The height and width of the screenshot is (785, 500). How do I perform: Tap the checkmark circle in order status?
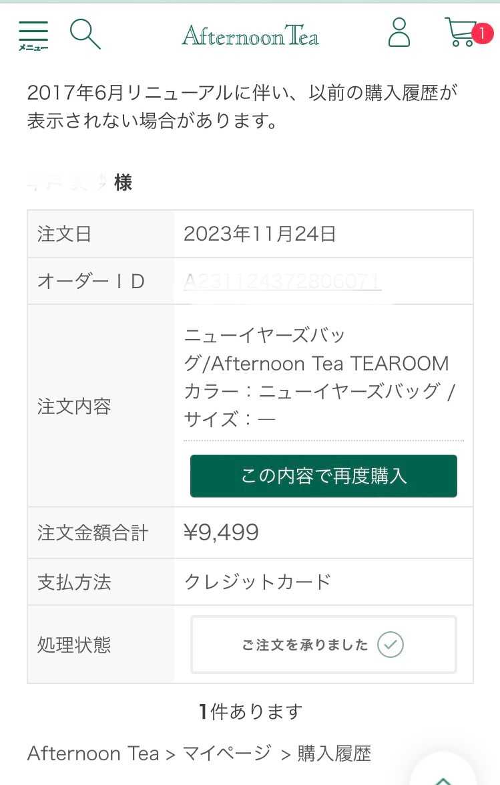pyautogui.click(x=391, y=645)
